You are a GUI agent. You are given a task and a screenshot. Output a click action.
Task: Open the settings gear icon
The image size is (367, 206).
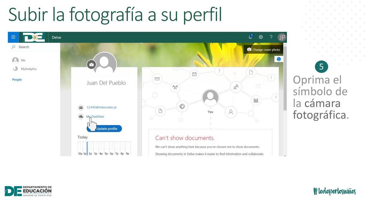coord(261,37)
